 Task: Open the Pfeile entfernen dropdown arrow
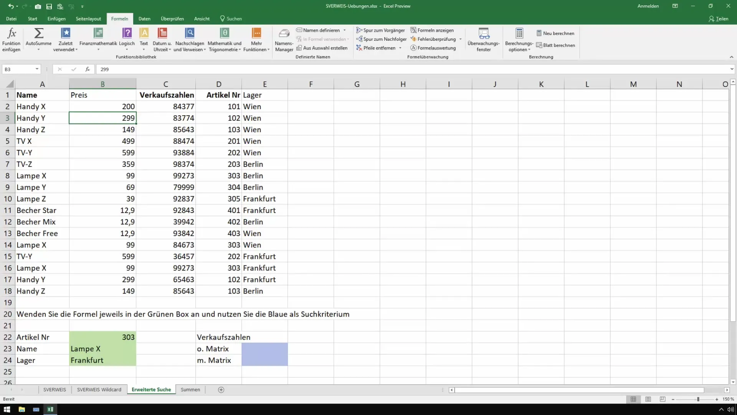click(x=400, y=48)
